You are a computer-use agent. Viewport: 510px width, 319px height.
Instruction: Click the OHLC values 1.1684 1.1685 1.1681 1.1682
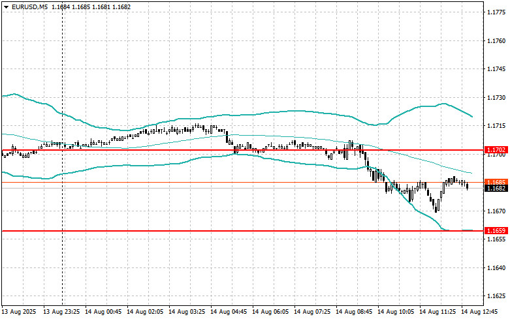click(x=90, y=7)
